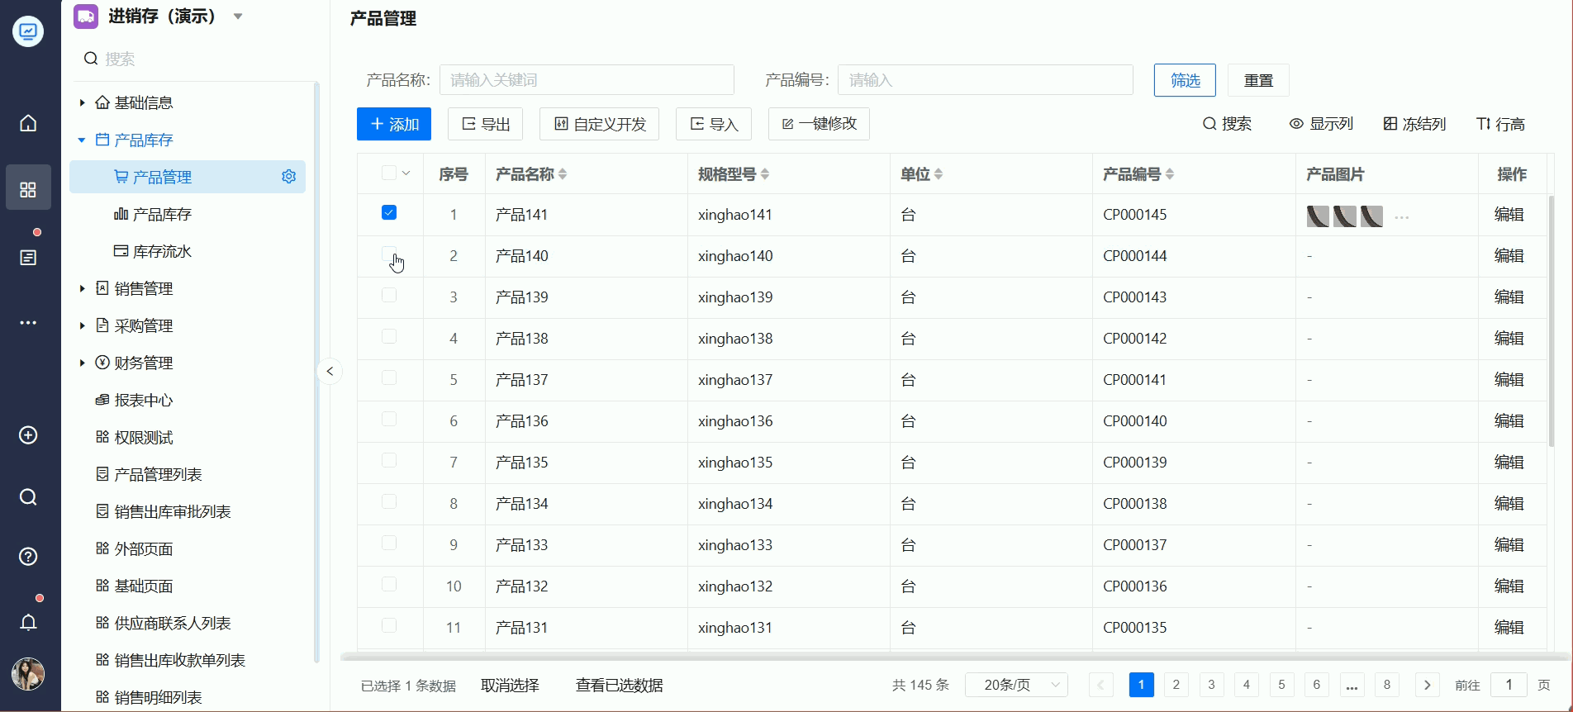The image size is (1573, 712).
Task: Open the dashboard logo icon at top of sidebar
Action: click(28, 32)
